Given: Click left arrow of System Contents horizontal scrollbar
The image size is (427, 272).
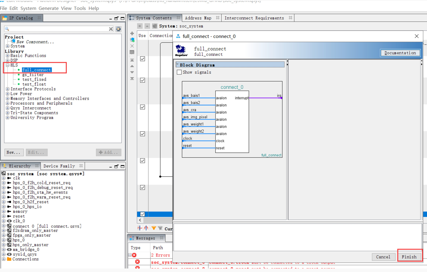Looking at the screenshot, I should pyautogui.click(x=140, y=220).
